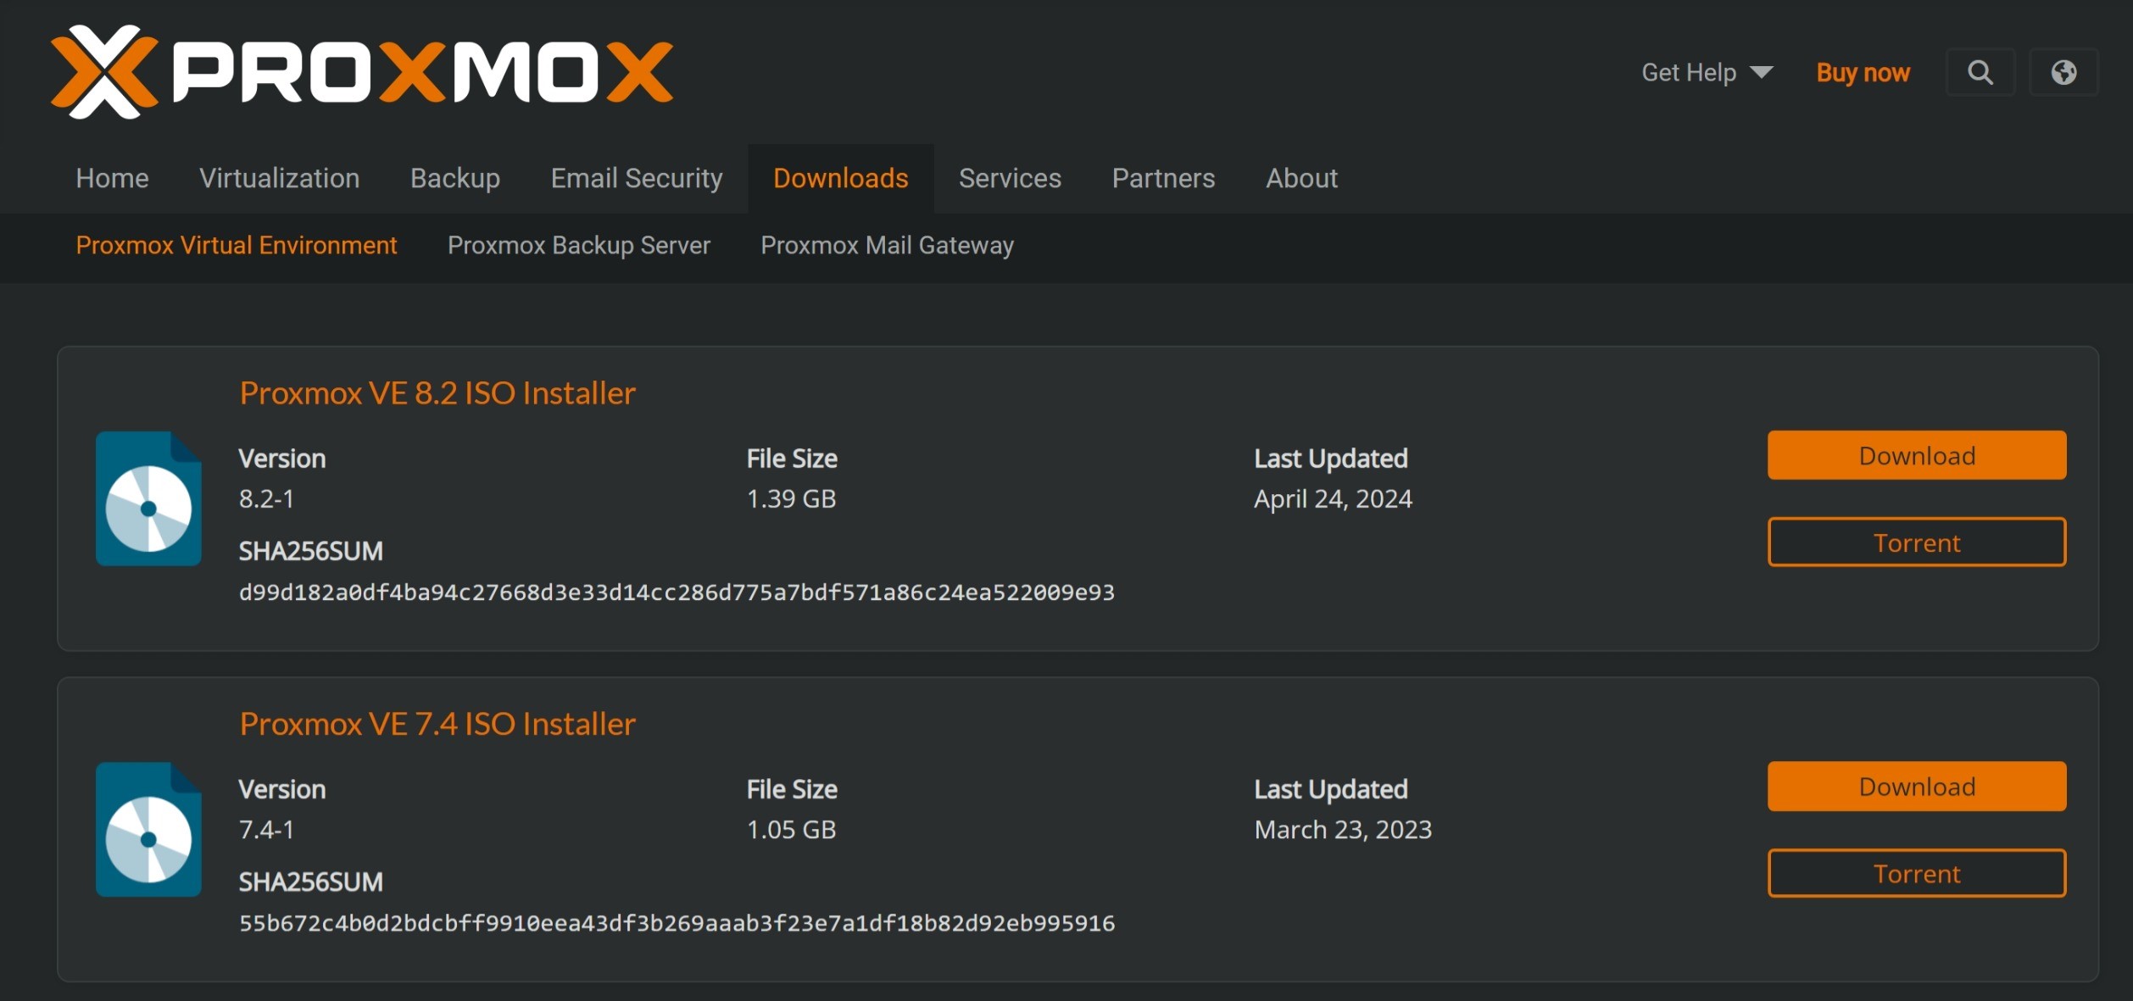Switch to Proxmox Mail Gateway tab
The height and width of the screenshot is (1001, 2133).
click(x=887, y=245)
